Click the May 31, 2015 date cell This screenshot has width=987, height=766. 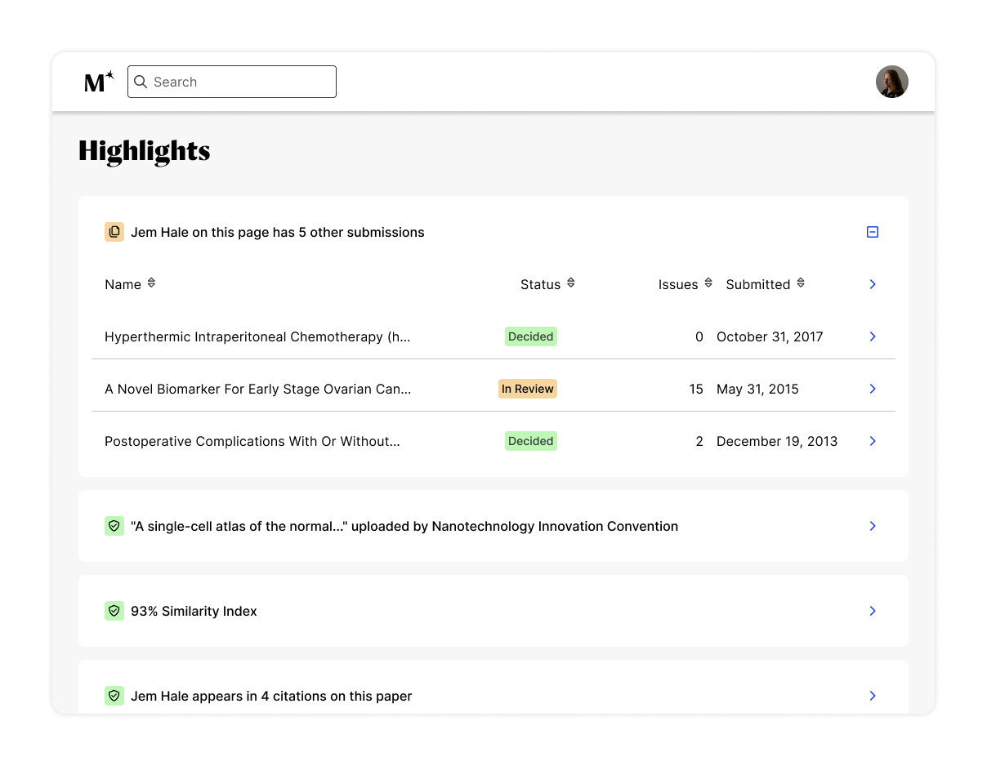tap(757, 389)
